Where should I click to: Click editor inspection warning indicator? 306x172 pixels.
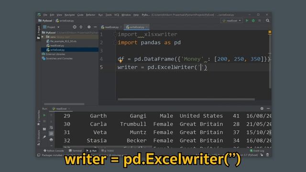tap(270, 32)
